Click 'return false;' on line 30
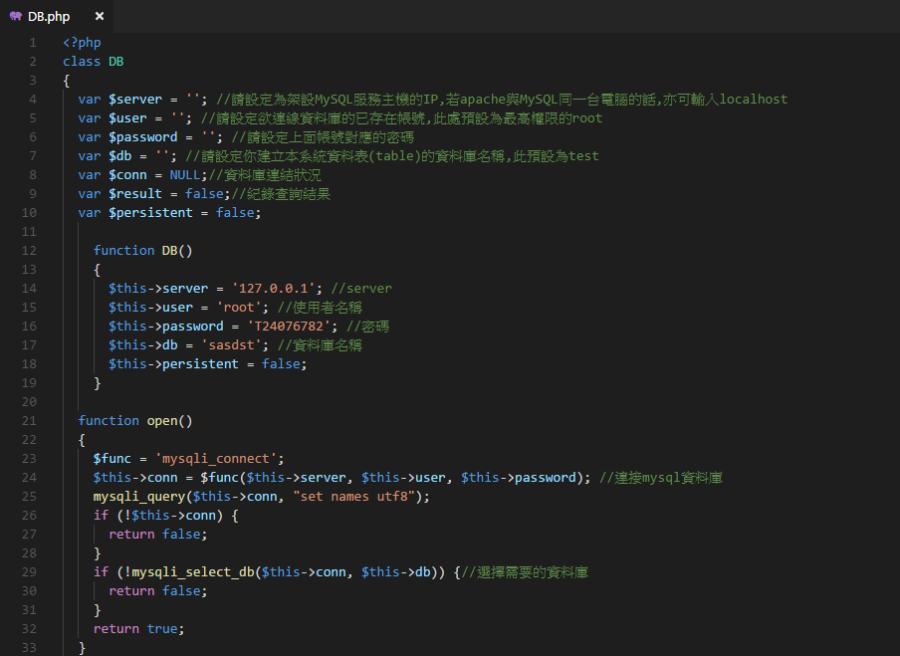Screen dimensions: 900x656 click(158, 591)
